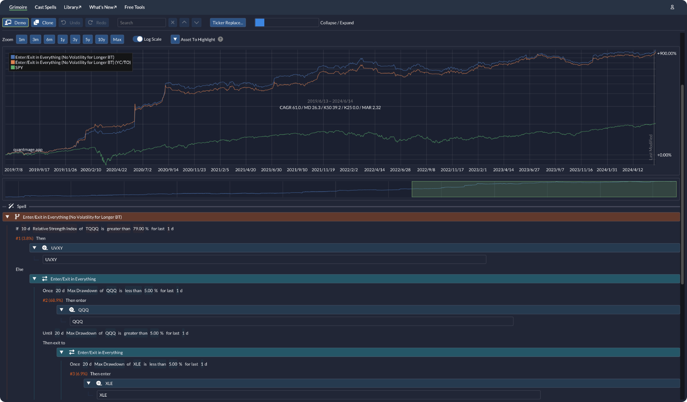Change the Relative Strength Index indicator

(55, 229)
